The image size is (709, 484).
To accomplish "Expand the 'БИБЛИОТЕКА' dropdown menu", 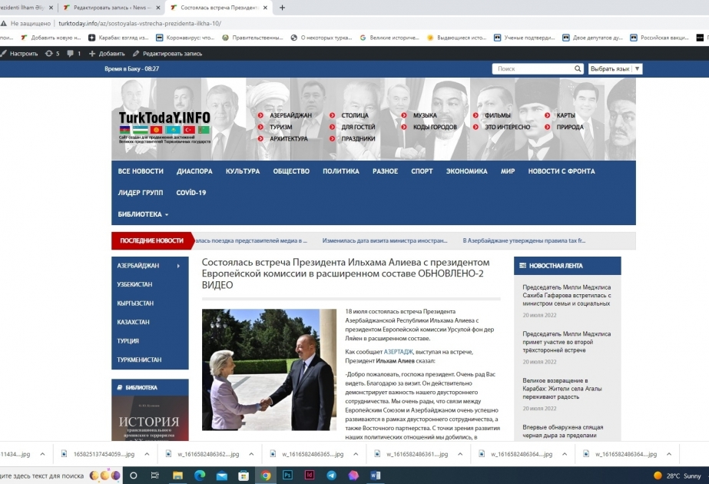I will coord(143,214).
